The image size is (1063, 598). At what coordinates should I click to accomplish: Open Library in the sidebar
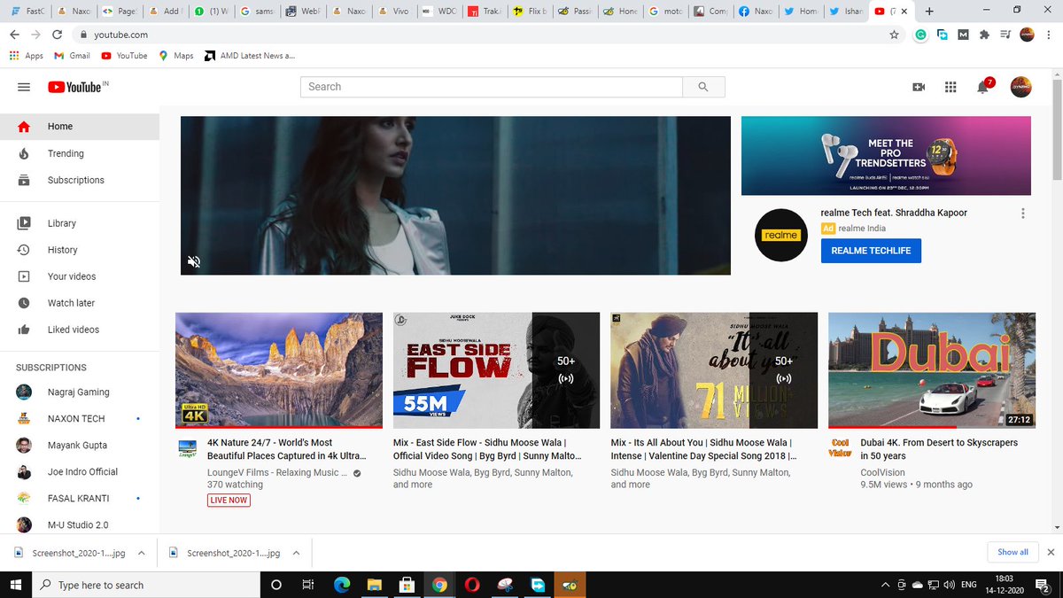point(80,223)
